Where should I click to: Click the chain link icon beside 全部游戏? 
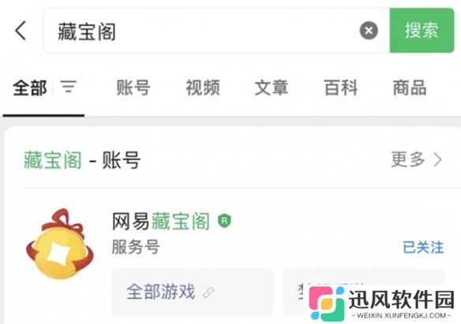(x=208, y=292)
